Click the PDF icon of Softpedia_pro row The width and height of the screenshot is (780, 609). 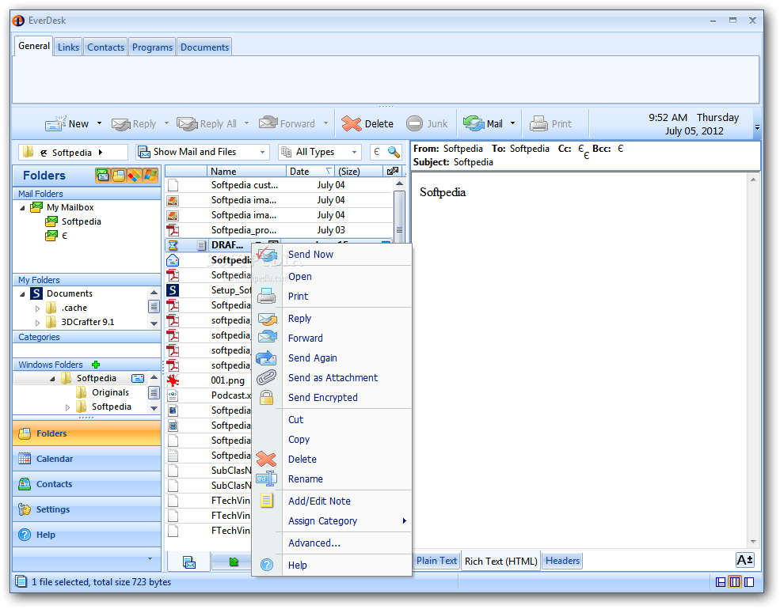pyautogui.click(x=173, y=230)
